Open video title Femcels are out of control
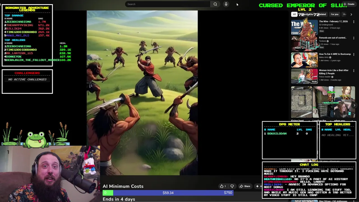 click(x=333, y=38)
